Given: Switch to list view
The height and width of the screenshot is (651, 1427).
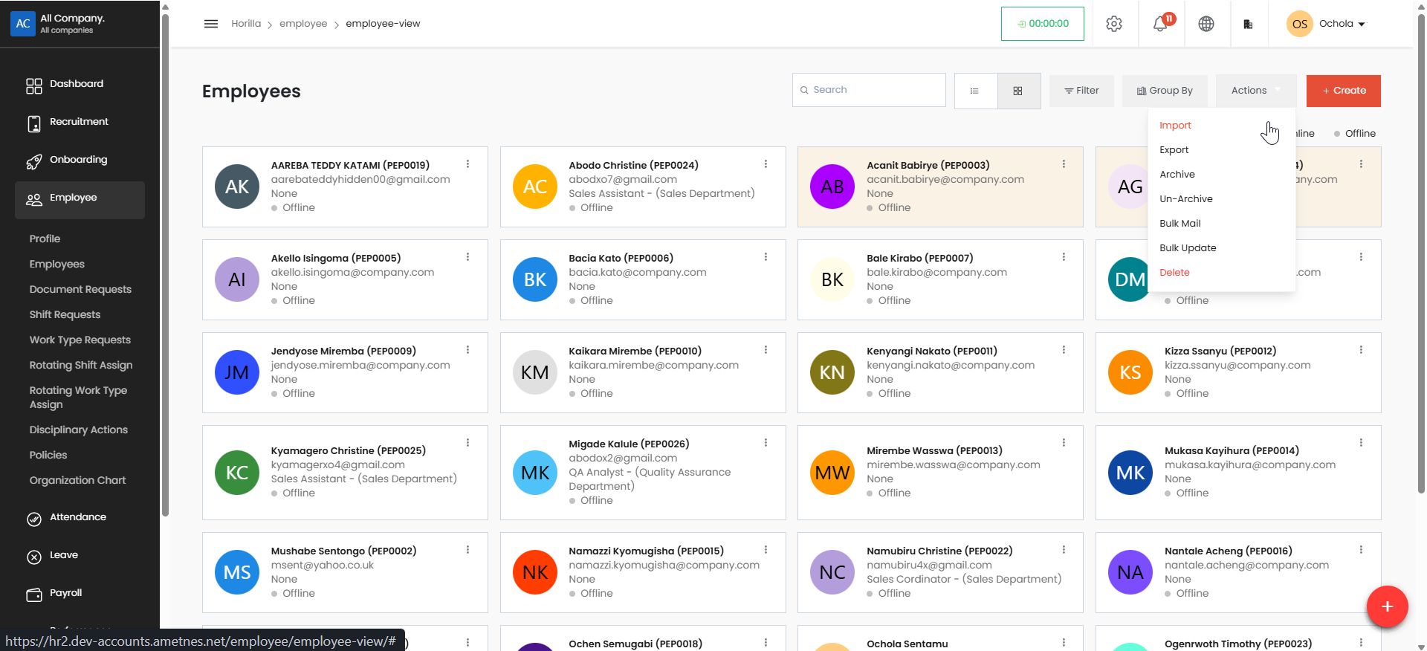Looking at the screenshot, I should click(975, 91).
